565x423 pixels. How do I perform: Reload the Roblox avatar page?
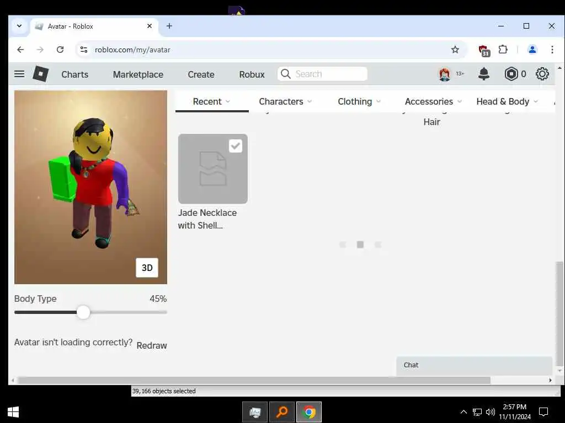click(60, 50)
